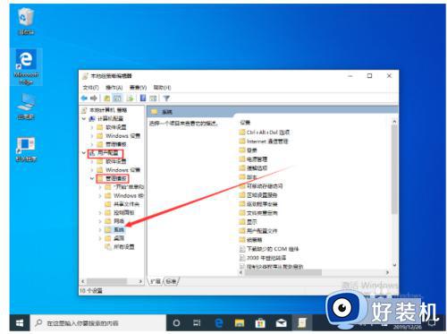447x334 pixels.
Task: Open Edge from the taskbar
Action: tap(219, 323)
